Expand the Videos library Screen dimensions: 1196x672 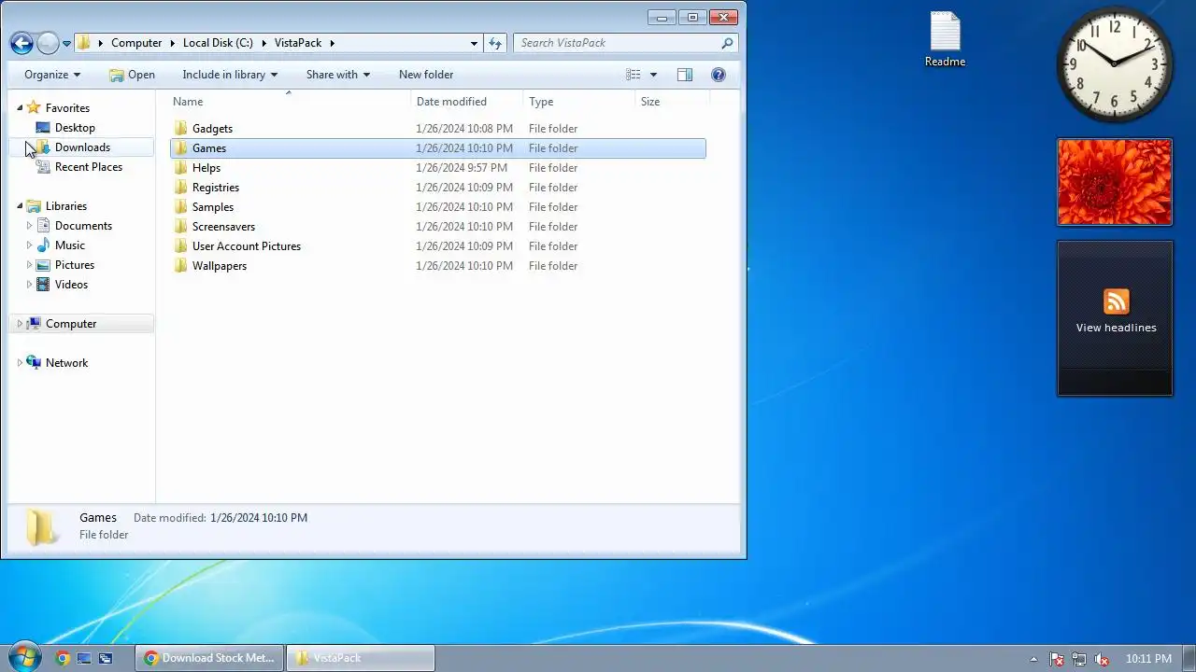click(29, 285)
